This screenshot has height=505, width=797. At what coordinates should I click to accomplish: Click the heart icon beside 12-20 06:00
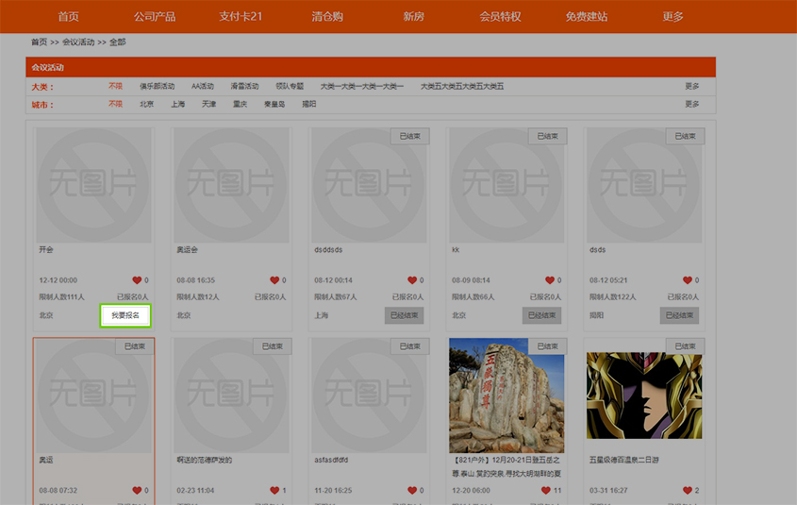coord(546,490)
